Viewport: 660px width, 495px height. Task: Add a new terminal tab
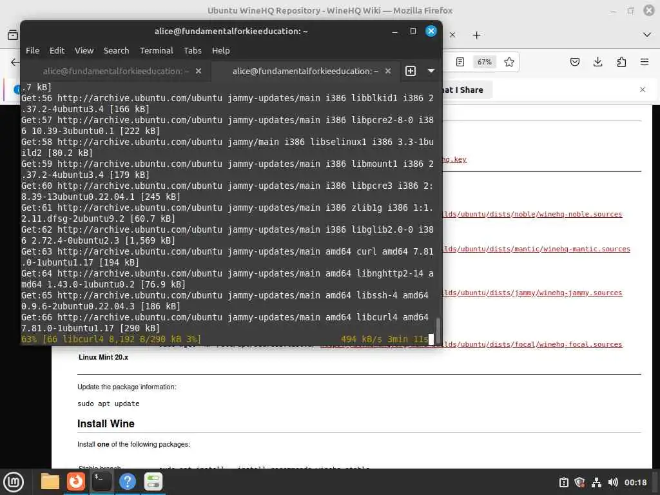coord(411,71)
